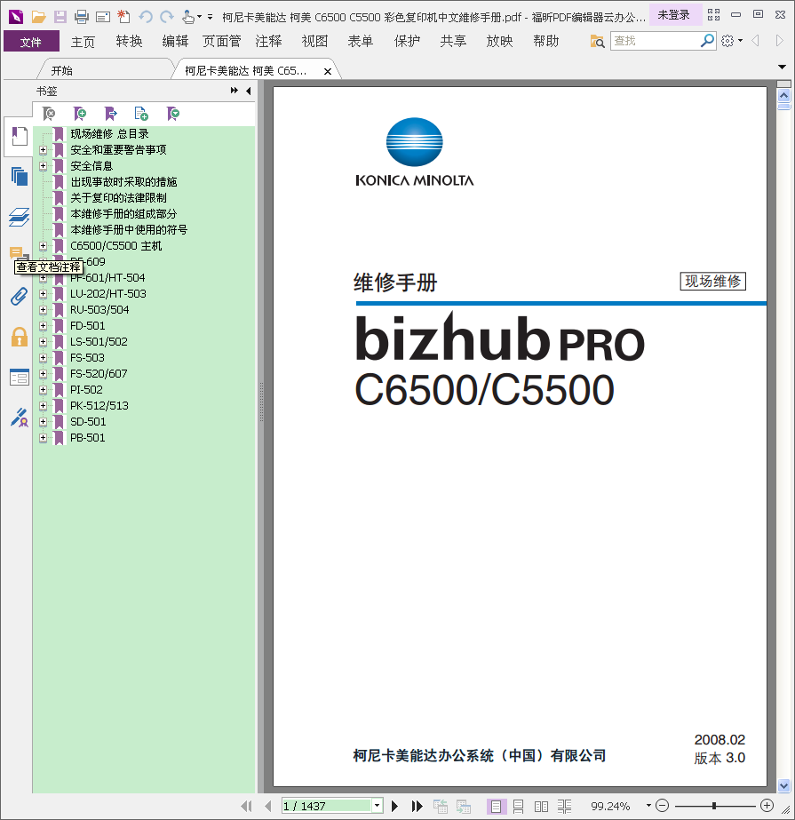Image resolution: width=795 pixels, height=820 pixels.
Task: Expand the FS-520/607 bookmark
Action: 43,374
